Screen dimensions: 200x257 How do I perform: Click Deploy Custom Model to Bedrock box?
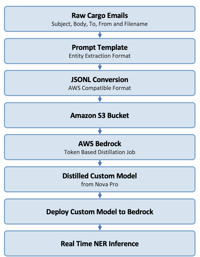click(x=100, y=211)
